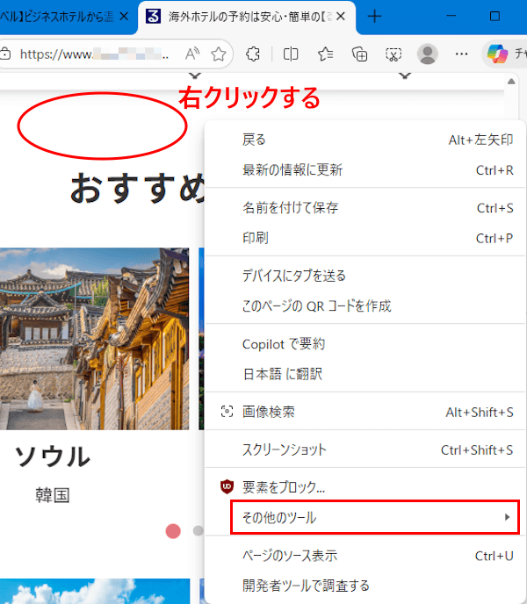Click the 韓国 country label
The height and width of the screenshot is (604, 527).
53,495
